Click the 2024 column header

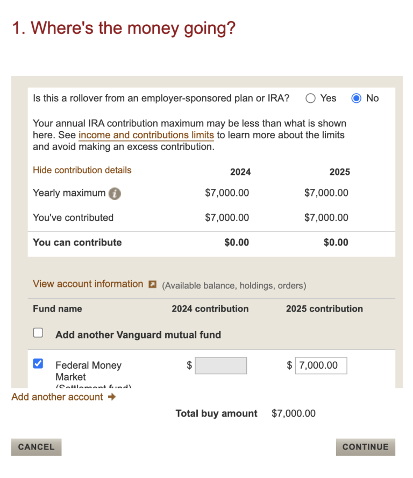coord(240,172)
